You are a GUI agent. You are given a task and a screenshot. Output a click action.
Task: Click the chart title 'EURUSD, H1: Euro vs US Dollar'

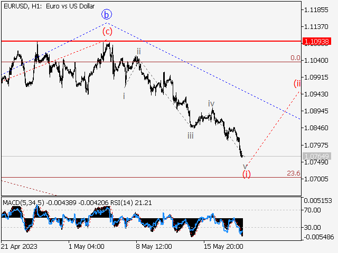pos(49,6)
